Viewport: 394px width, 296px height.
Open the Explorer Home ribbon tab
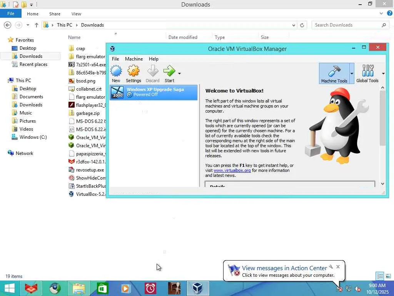pos(33,14)
